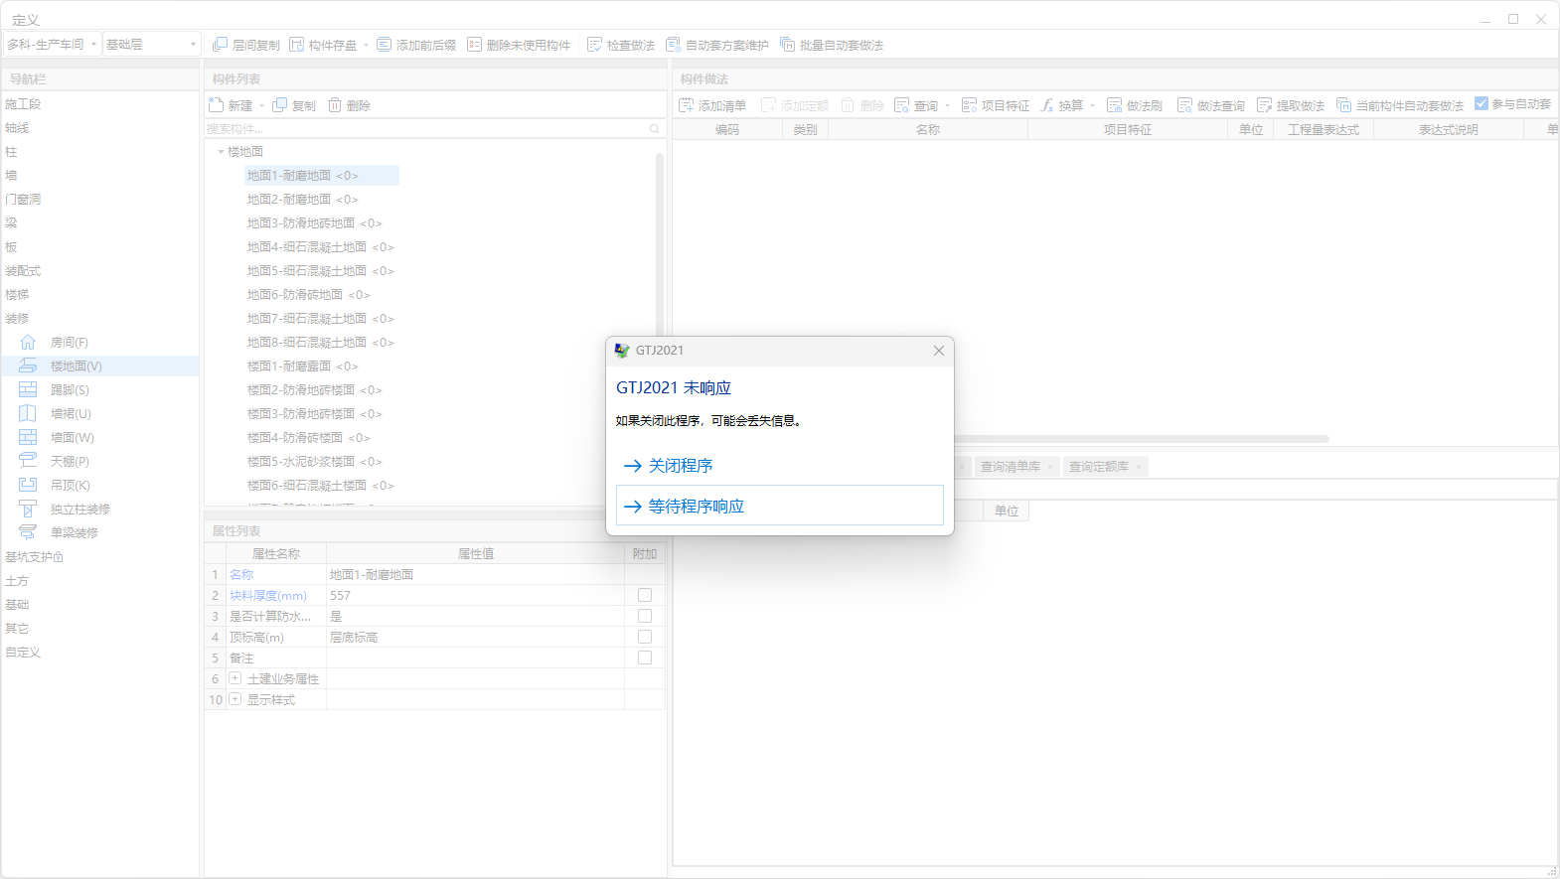The width and height of the screenshot is (1560, 879).
Task: Click the 块料厚度 value 557 cell
Action: pyautogui.click(x=475, y=595)
